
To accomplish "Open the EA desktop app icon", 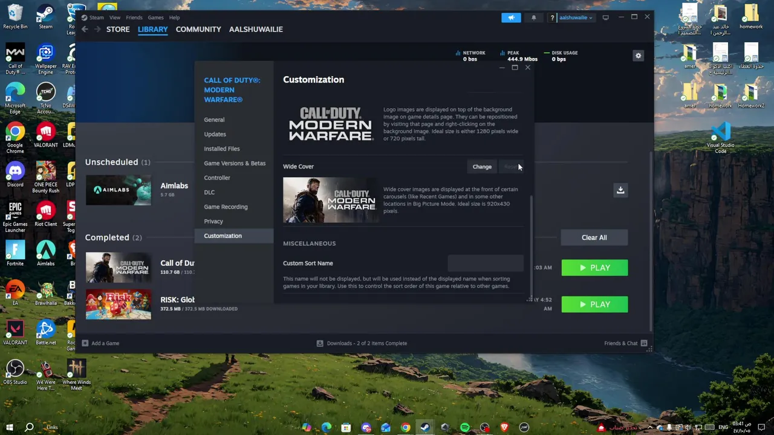I will point(15,293).
